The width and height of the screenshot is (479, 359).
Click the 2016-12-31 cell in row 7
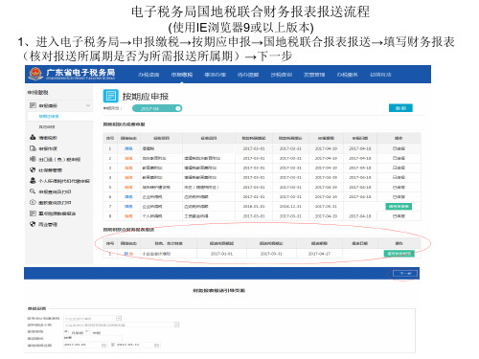coord(290,207)
